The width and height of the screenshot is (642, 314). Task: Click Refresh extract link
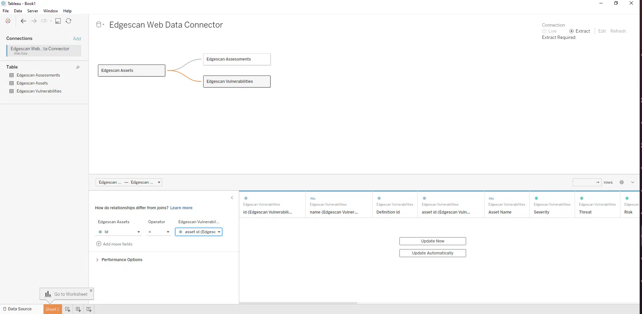pos(618,31)
